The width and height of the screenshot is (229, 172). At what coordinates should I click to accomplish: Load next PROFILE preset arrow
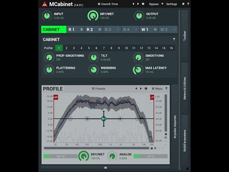[x=141, y=88]
